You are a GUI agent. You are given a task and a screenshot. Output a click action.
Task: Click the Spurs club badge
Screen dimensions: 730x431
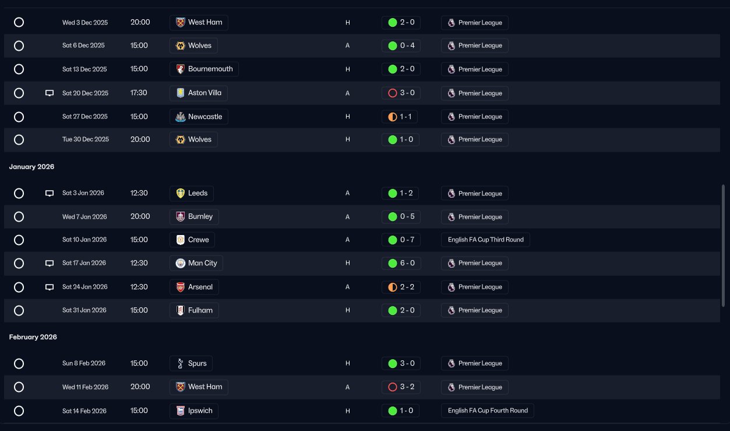[181, 363]
